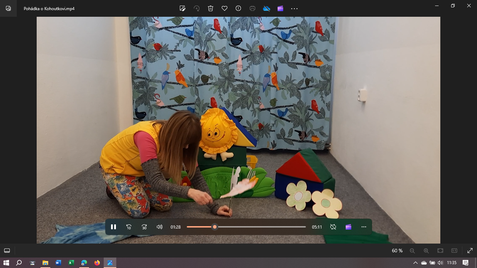This screenshot has height=268, width=477.
Task: Open Excel from the taskbar
Action: tap(71, 263)
